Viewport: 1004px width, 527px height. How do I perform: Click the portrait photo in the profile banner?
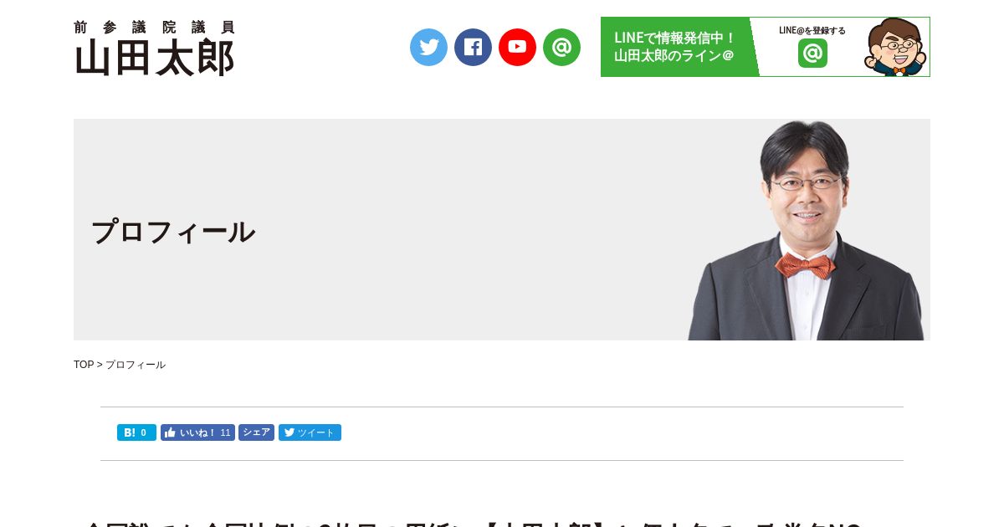(807, 230)
